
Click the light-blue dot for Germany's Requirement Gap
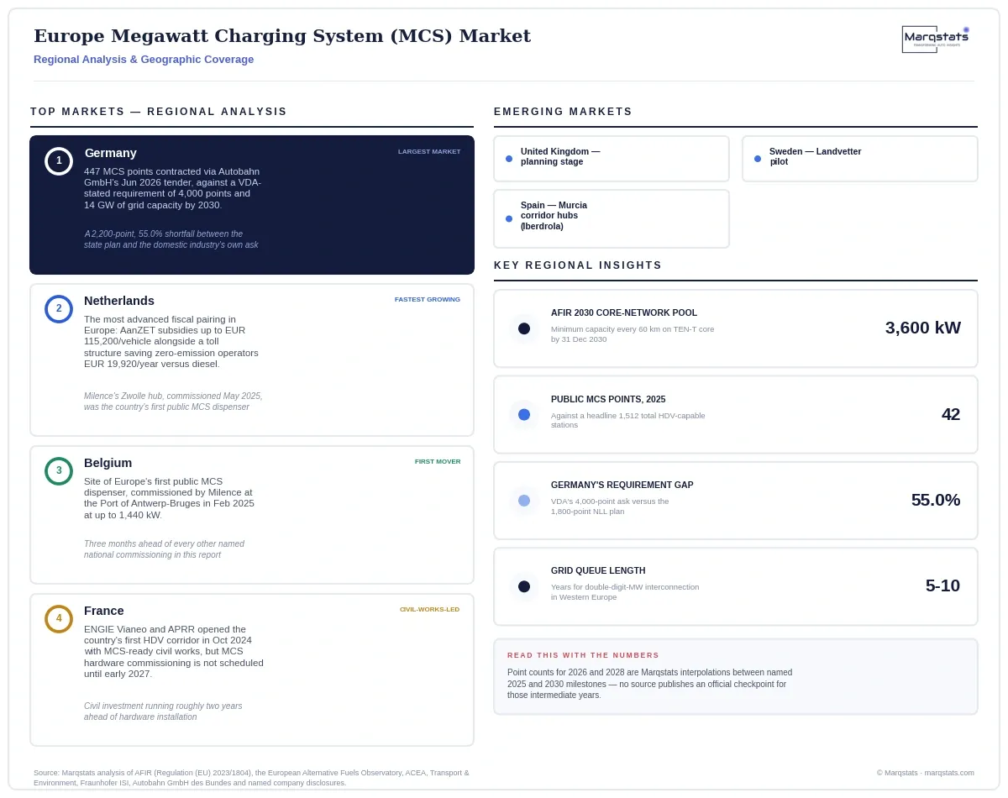pos(524,501)
